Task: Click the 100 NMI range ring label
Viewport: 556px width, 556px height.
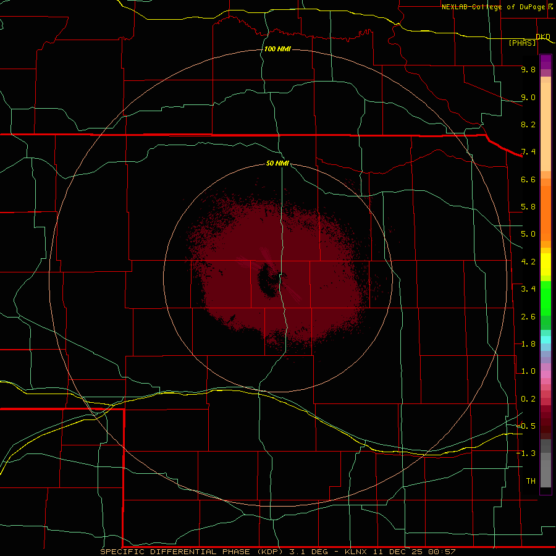Action: pos(277,49)
